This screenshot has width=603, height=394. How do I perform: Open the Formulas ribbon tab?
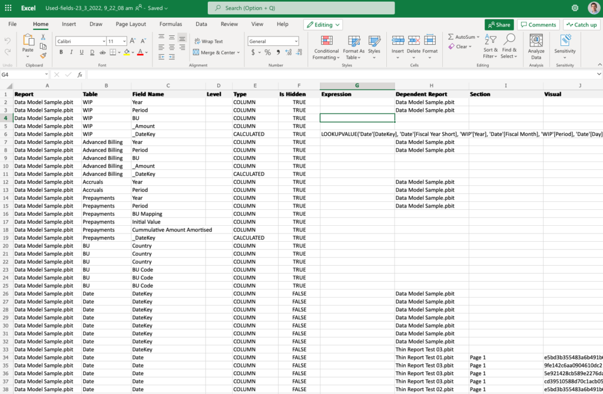tap(170, 24)
